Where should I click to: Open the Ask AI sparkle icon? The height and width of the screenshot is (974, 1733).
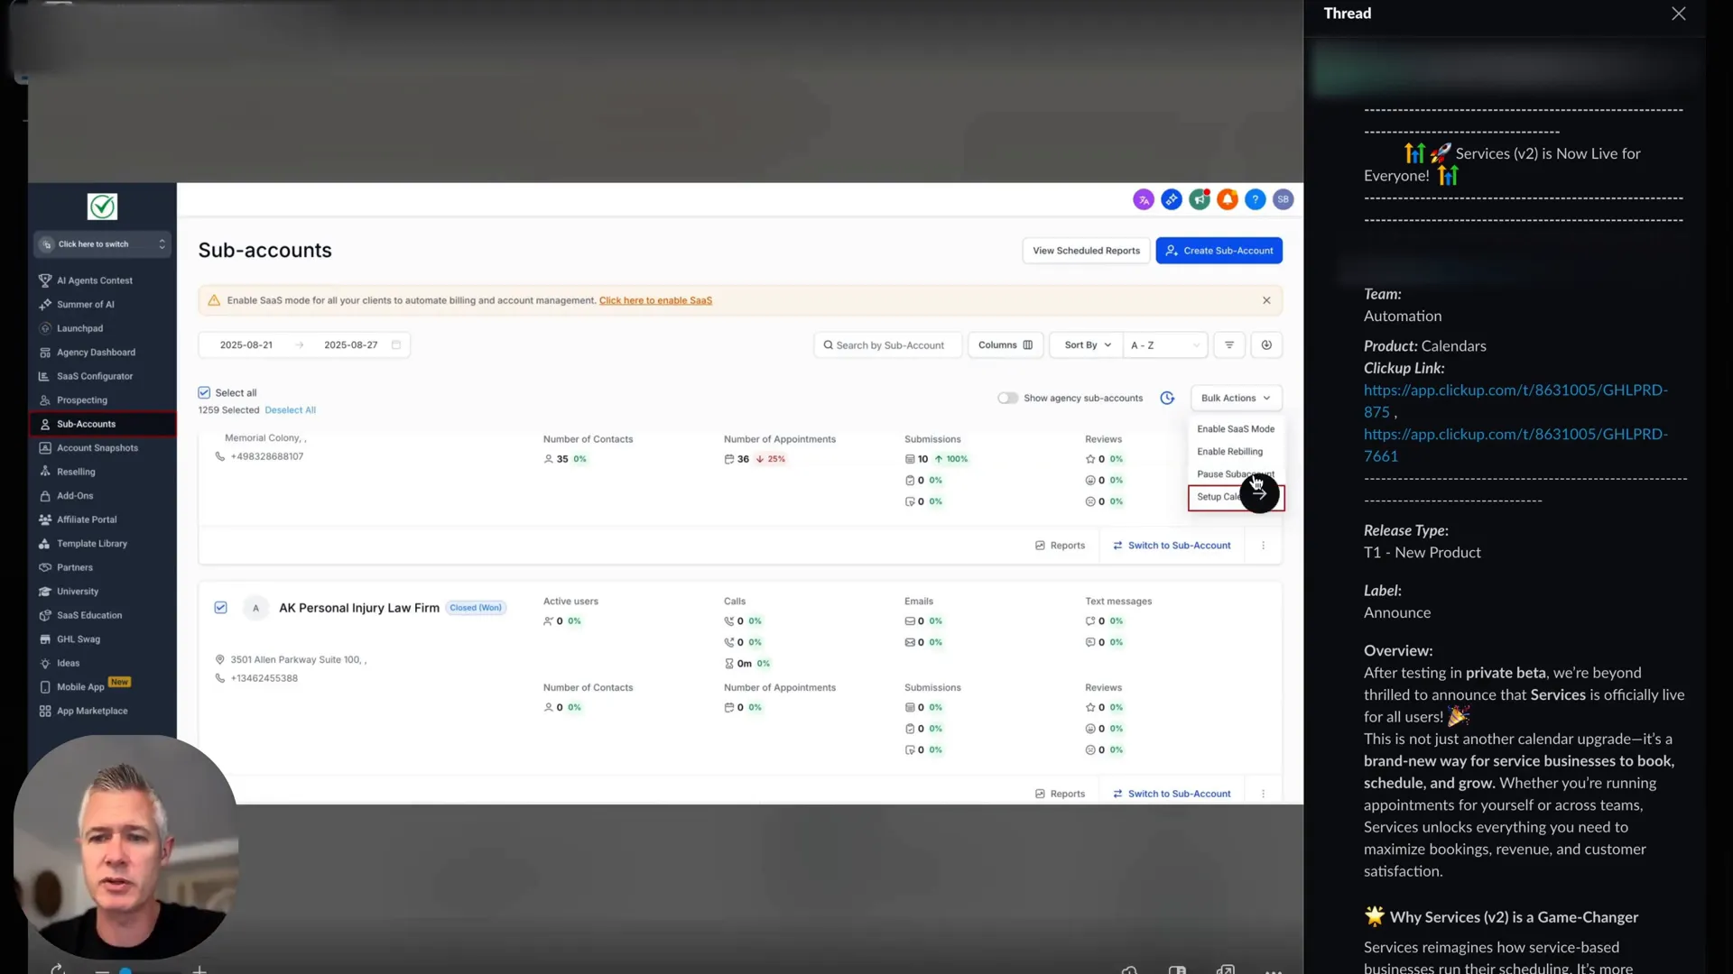(1171, 199)
